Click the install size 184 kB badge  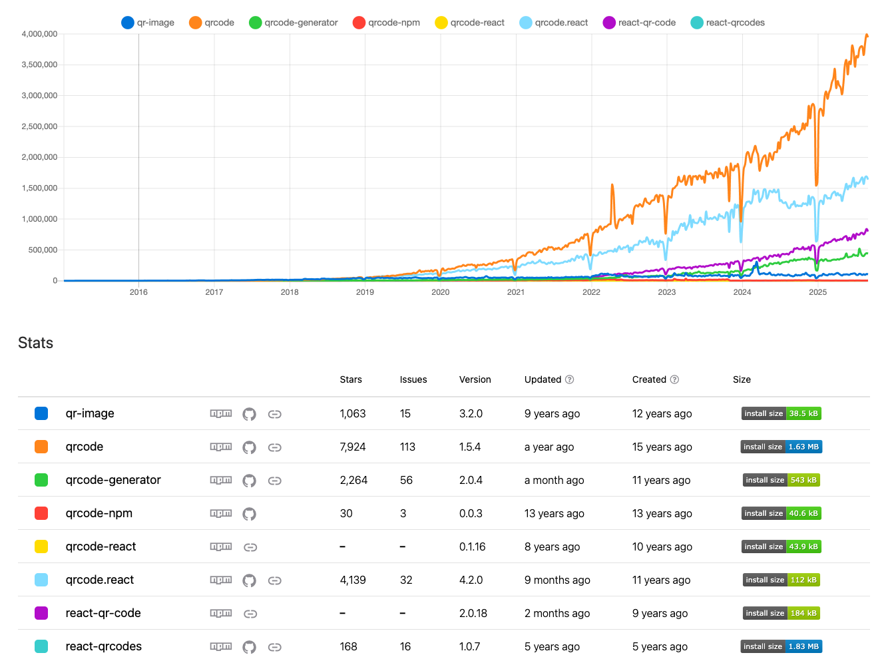(x=782, y=613)
